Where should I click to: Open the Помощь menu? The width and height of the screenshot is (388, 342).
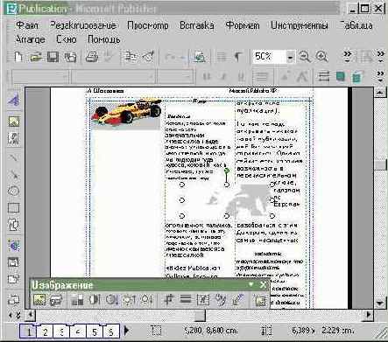pos(104,39)
